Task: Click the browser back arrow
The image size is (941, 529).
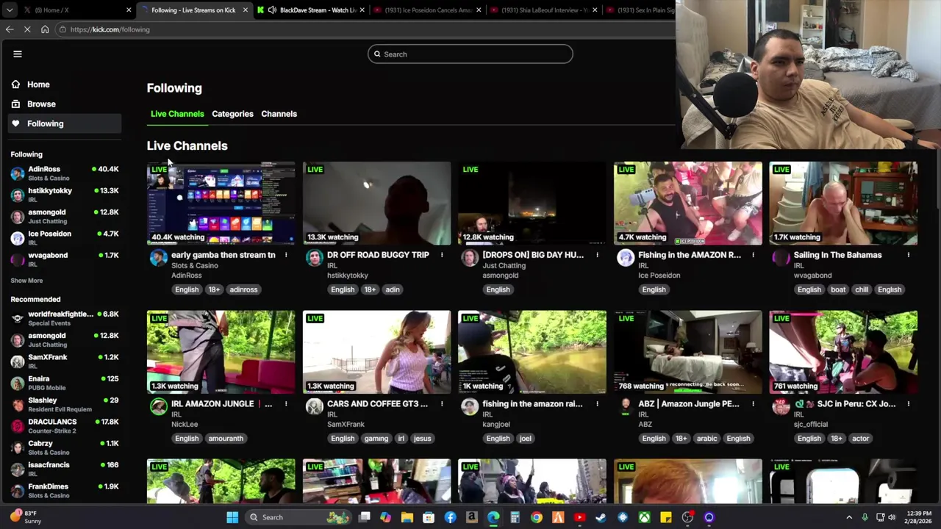Action: (10, 29)
